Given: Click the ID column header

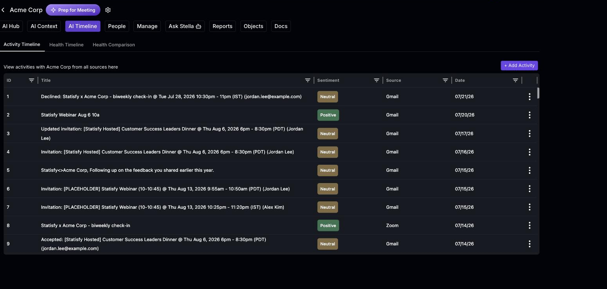Looking at the screenshot, I should [x=9, y=80].
